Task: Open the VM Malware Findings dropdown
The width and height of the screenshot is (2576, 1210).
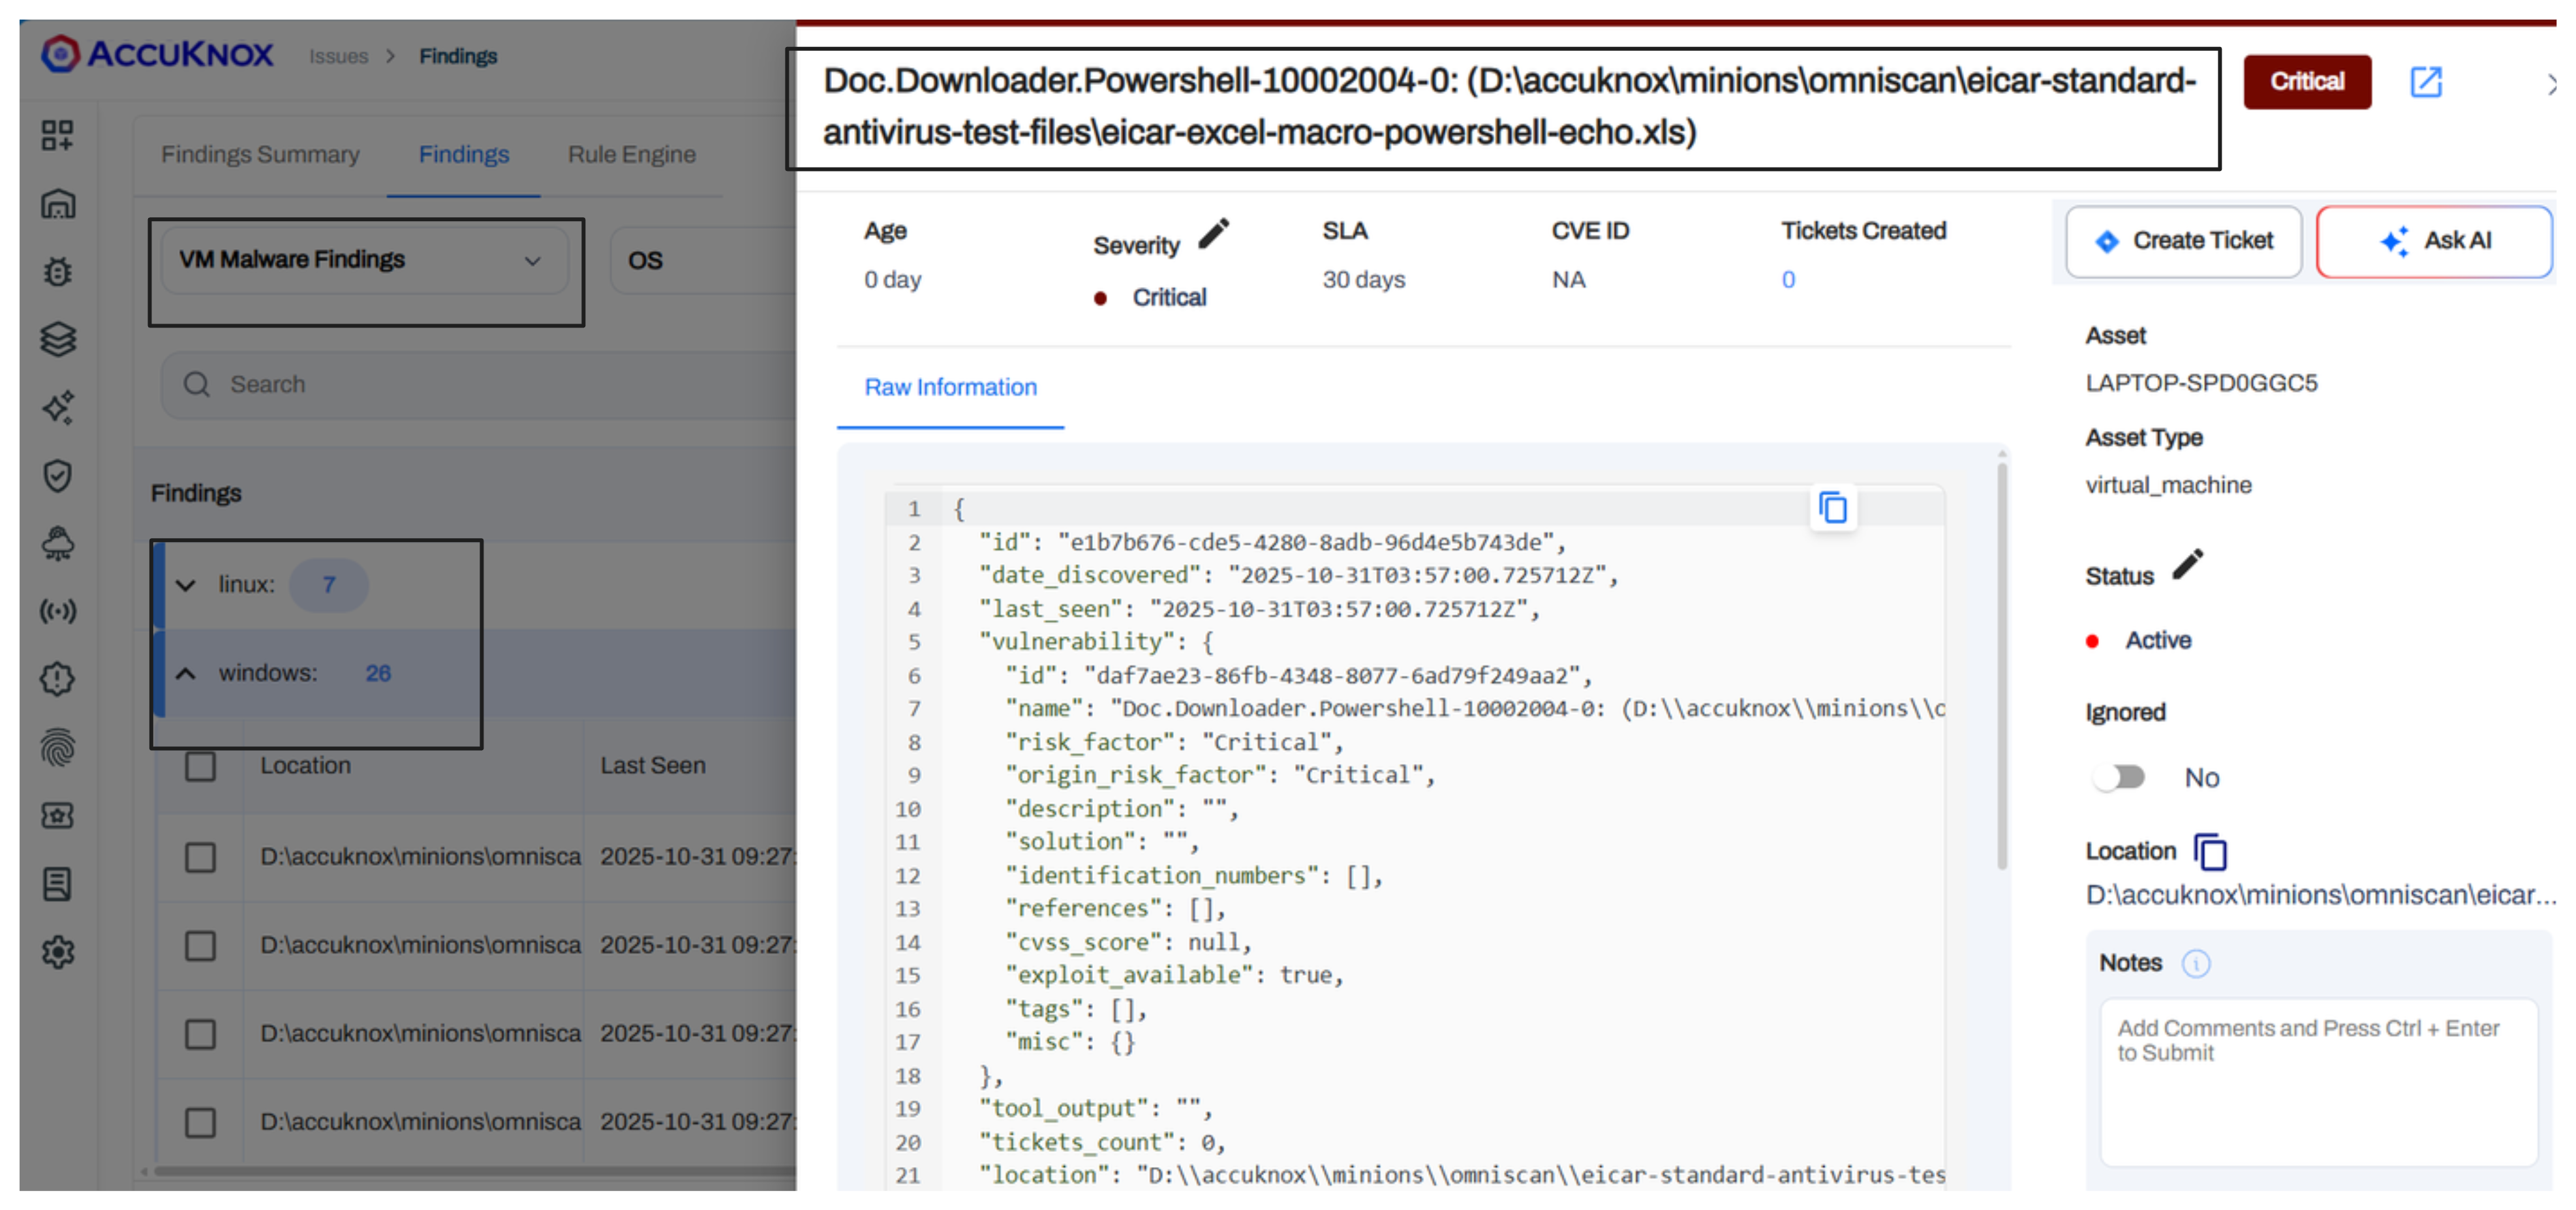Action: tap(364, 260)
